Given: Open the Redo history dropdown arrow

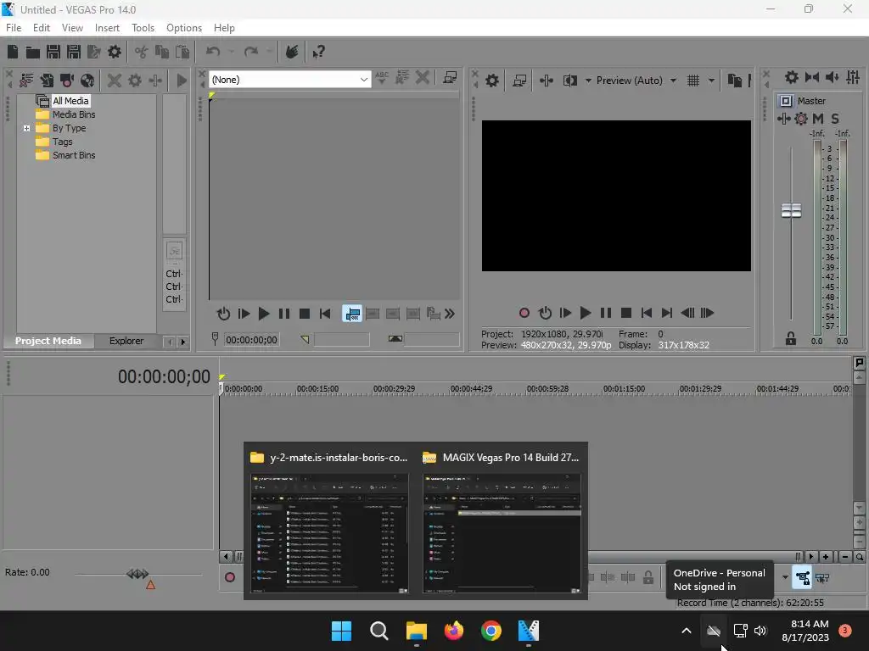Looking at the screenshot, I should (x=269, y=52).
